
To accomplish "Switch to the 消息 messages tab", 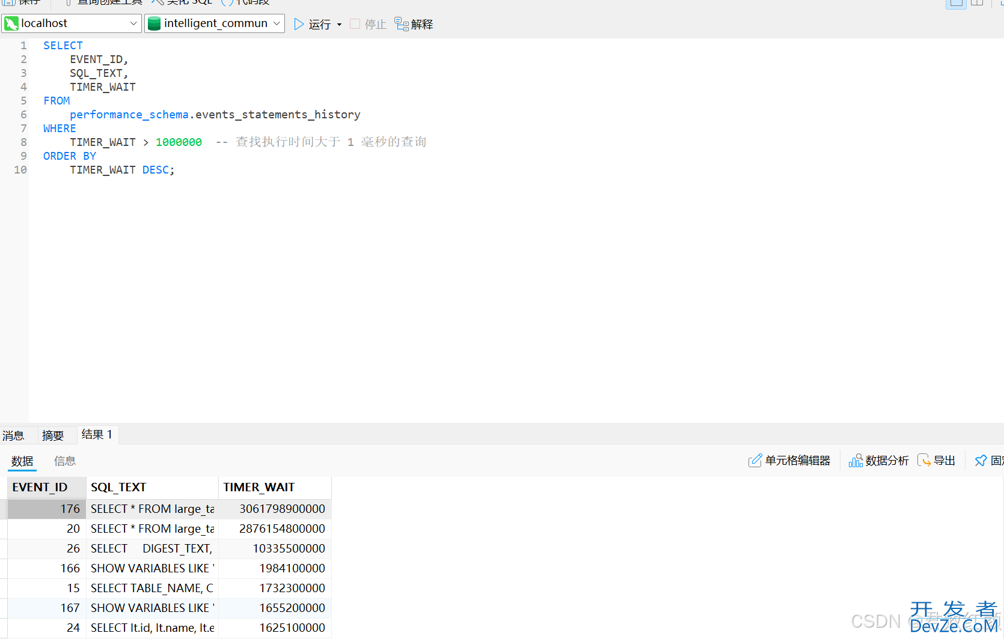I will pyautogui.click(x=13, y=435).
